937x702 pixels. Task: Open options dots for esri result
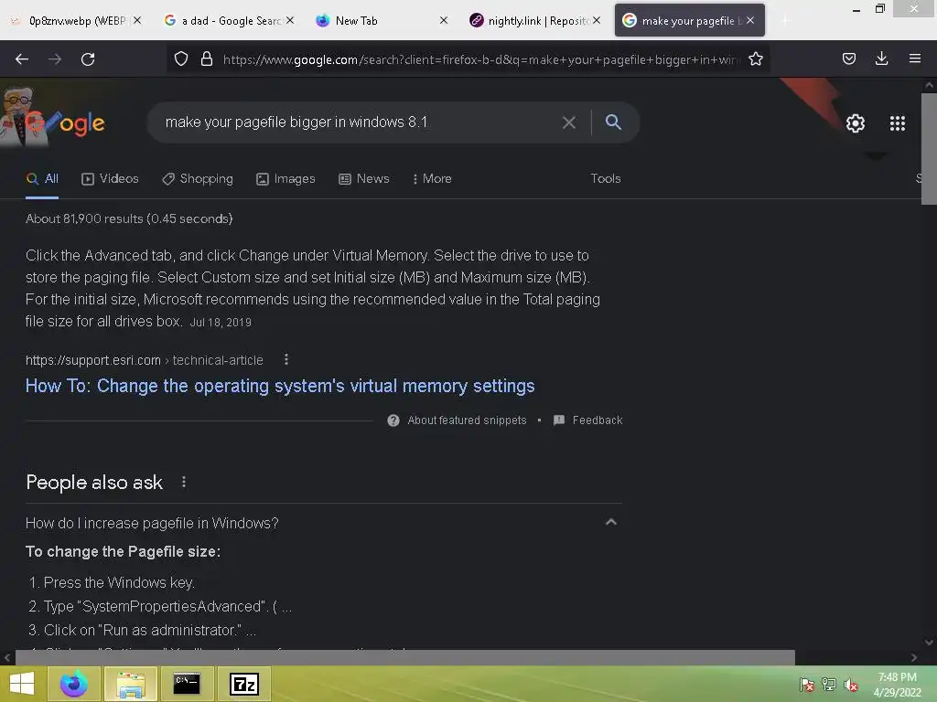pyautogui.click(x=286, y=359)
